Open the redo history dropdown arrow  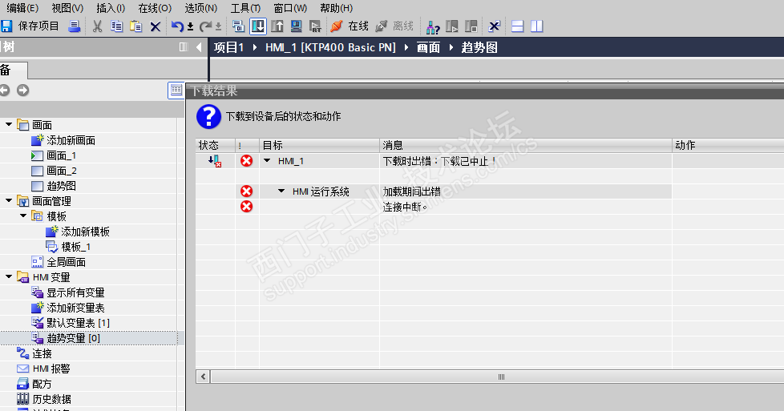(x=218, y=26)
